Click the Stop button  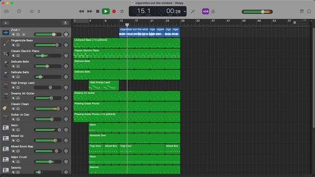(97, 11)
